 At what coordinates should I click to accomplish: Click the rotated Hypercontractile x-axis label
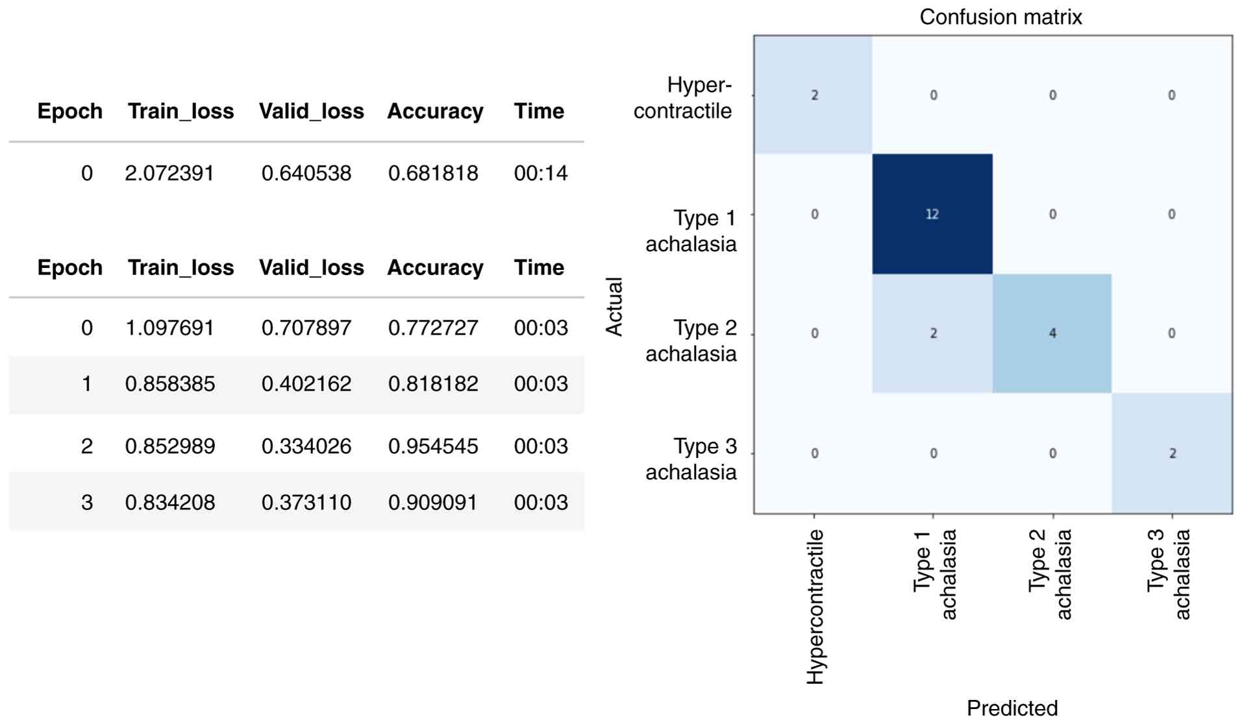[x=815, y=607]
